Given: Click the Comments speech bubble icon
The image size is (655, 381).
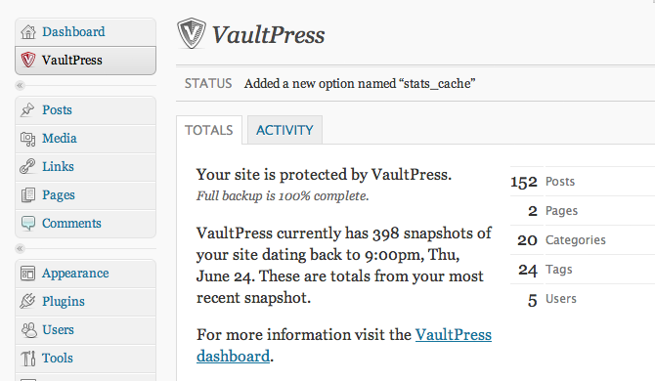Looking at the screenshot, I should click(28, 224).
